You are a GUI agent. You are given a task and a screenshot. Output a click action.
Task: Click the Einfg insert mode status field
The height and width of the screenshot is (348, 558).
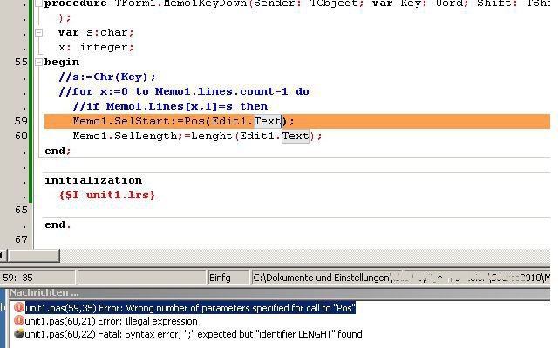click(x=220, y=278)
